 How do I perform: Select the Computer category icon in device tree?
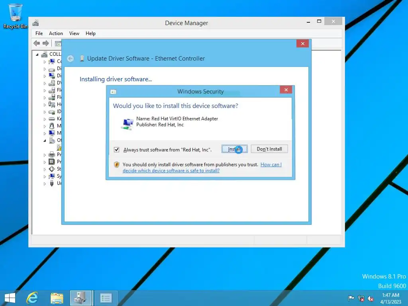click(52, 61)
